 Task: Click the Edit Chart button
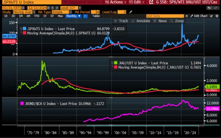point(199,16)
